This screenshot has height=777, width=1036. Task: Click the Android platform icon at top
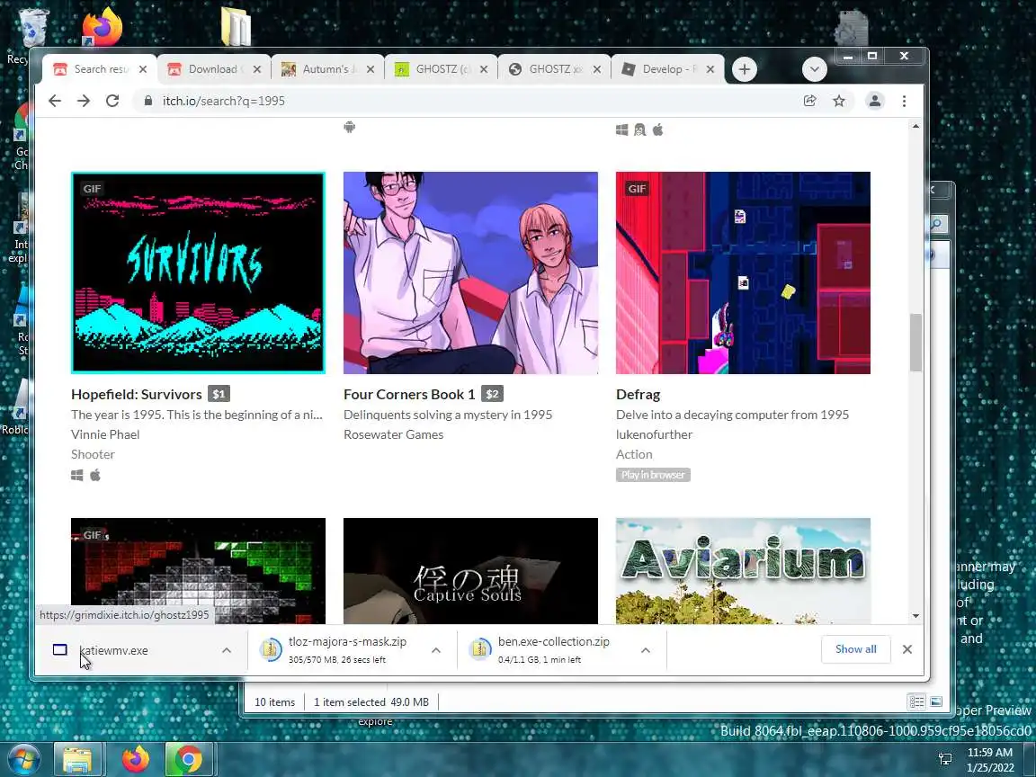(x=350, y=127)
